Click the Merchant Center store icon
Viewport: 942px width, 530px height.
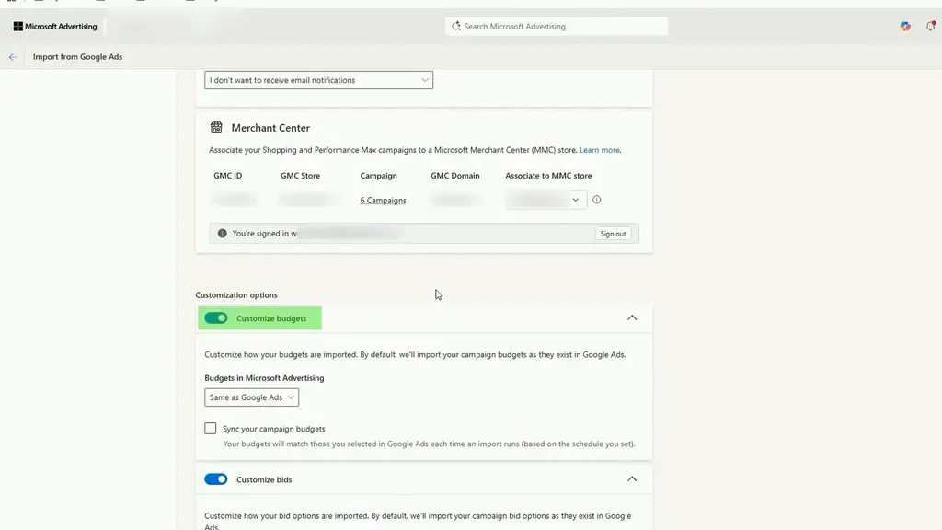(x=216, y=127)
